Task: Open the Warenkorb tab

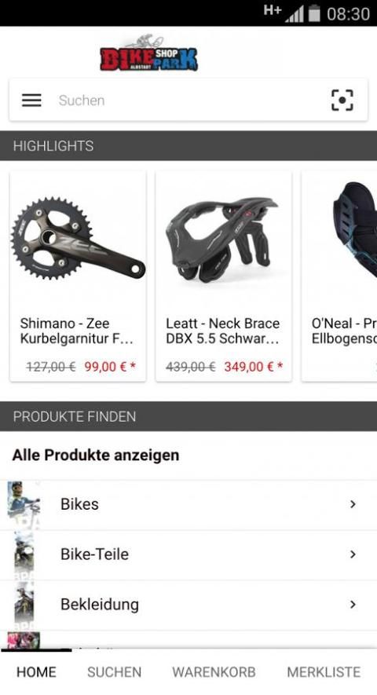Action: [x=214, y=672]
